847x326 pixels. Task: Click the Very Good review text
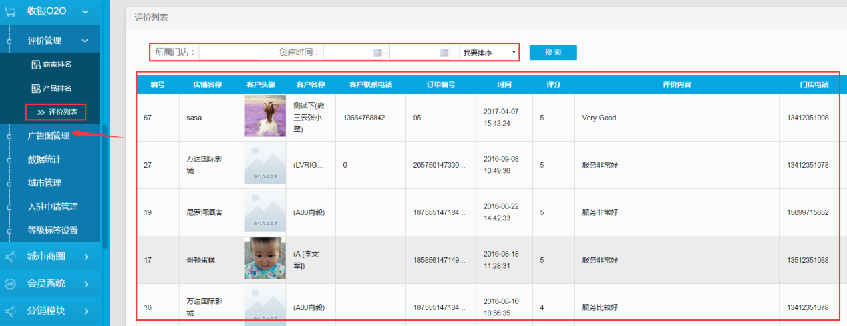[599, 118]
